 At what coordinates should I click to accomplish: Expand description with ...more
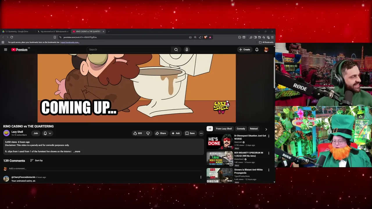pyautogui.click(x=77, y=152)
